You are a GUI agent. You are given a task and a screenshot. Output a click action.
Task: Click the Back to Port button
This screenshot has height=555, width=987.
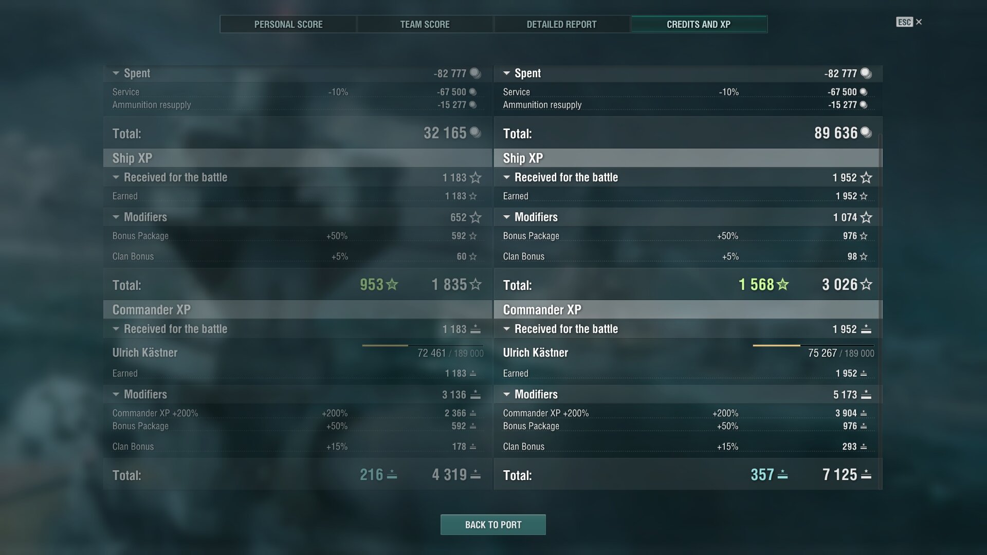click(493, 525)
